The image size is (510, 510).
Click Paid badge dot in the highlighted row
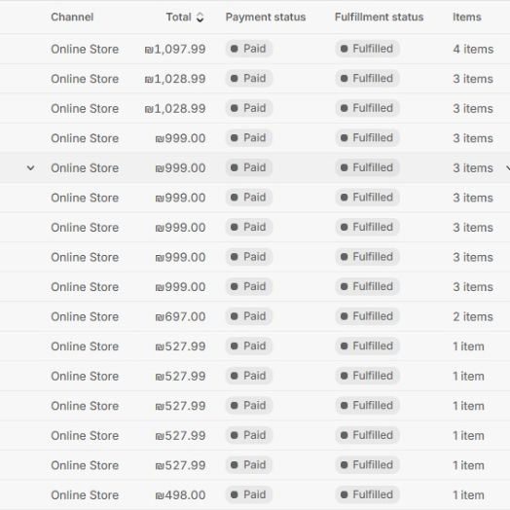pyautogui.click(x=235, y=167)
